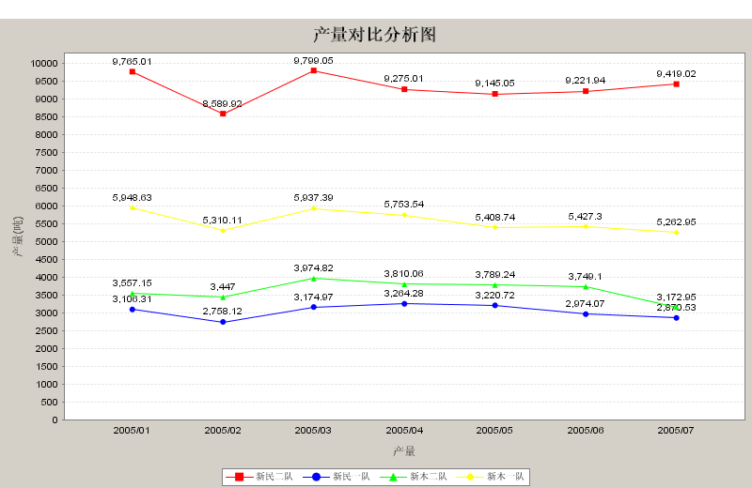Click the 产量(吨) vertical axis title

[x=17, y=236]
